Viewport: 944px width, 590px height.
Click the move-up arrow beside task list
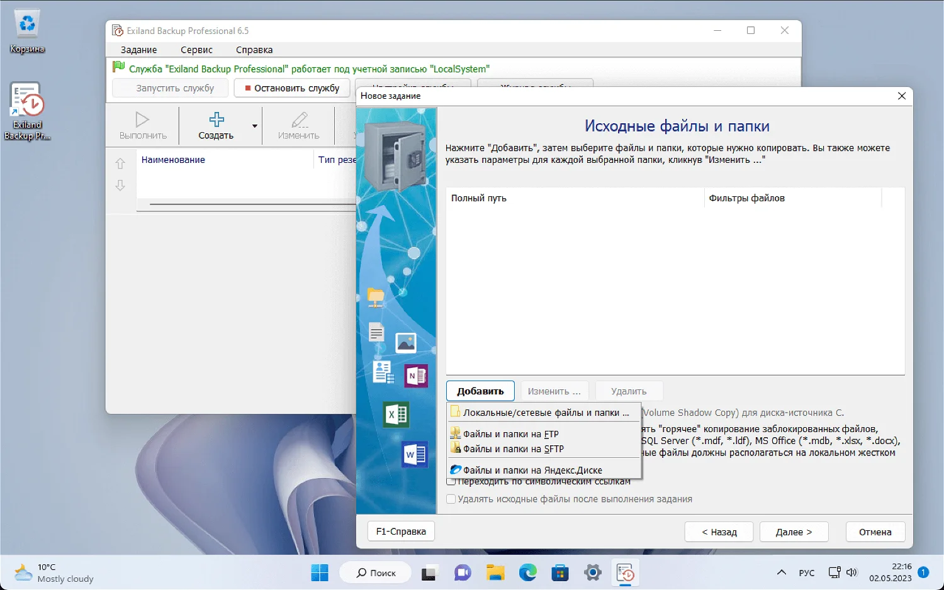pyautogui.click(x=120, y=164)
